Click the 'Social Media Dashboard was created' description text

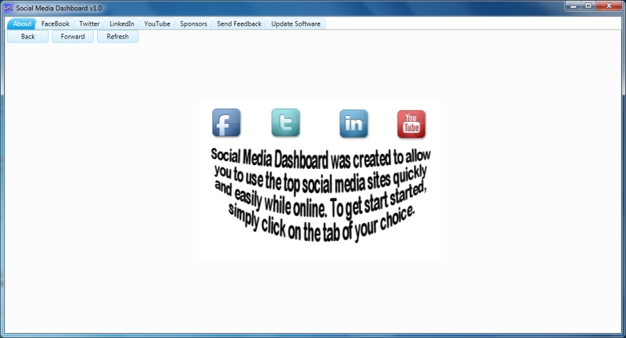pyautogui.click(x=320, y=195)
